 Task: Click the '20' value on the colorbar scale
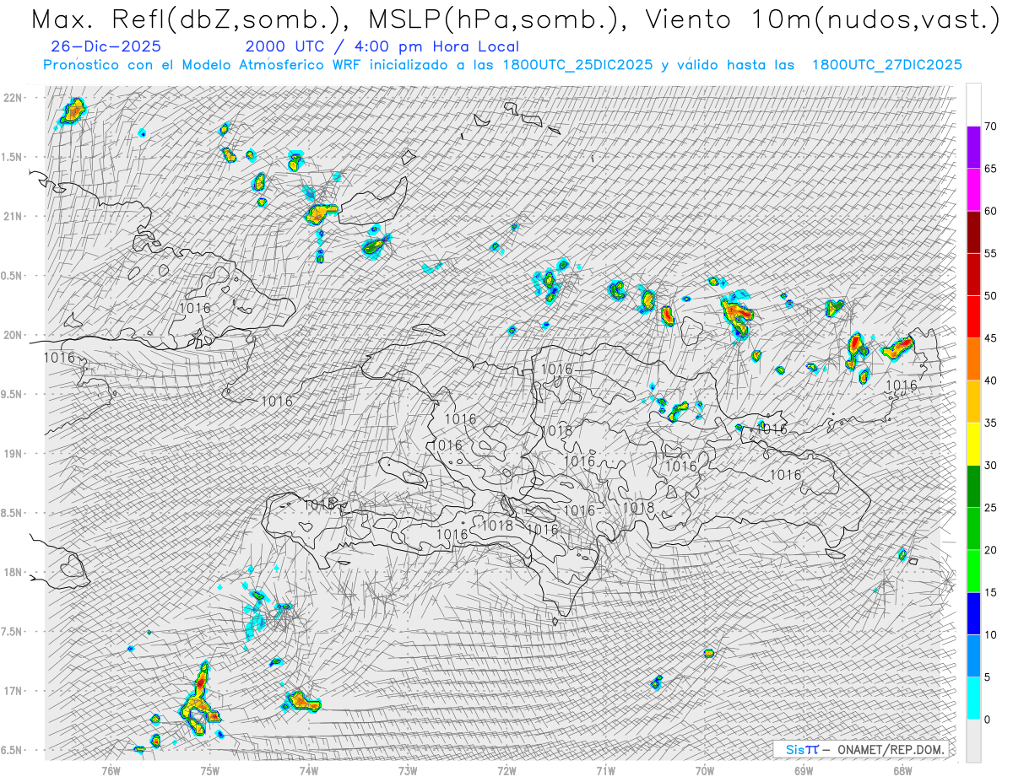[991, 550]
